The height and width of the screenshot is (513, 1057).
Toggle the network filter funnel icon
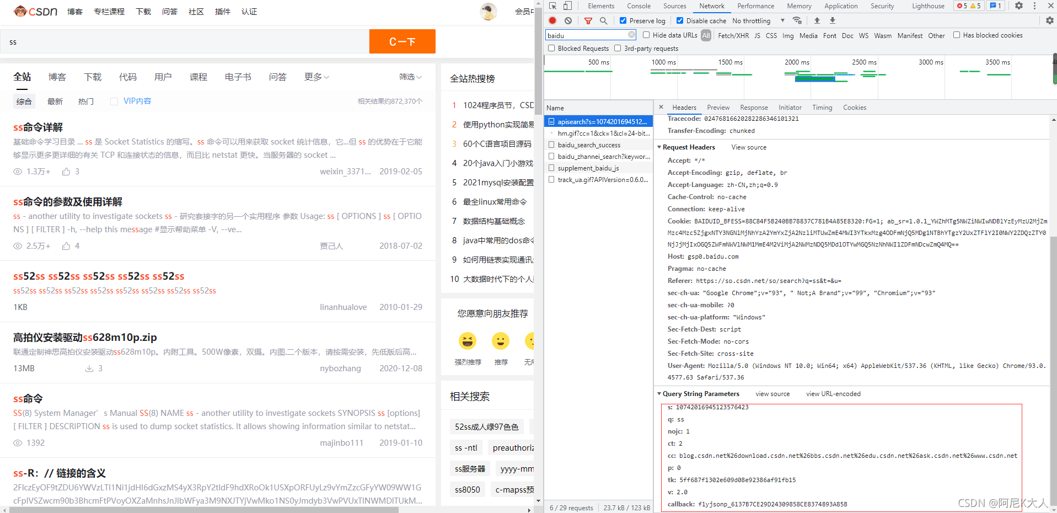click(588, 20)
